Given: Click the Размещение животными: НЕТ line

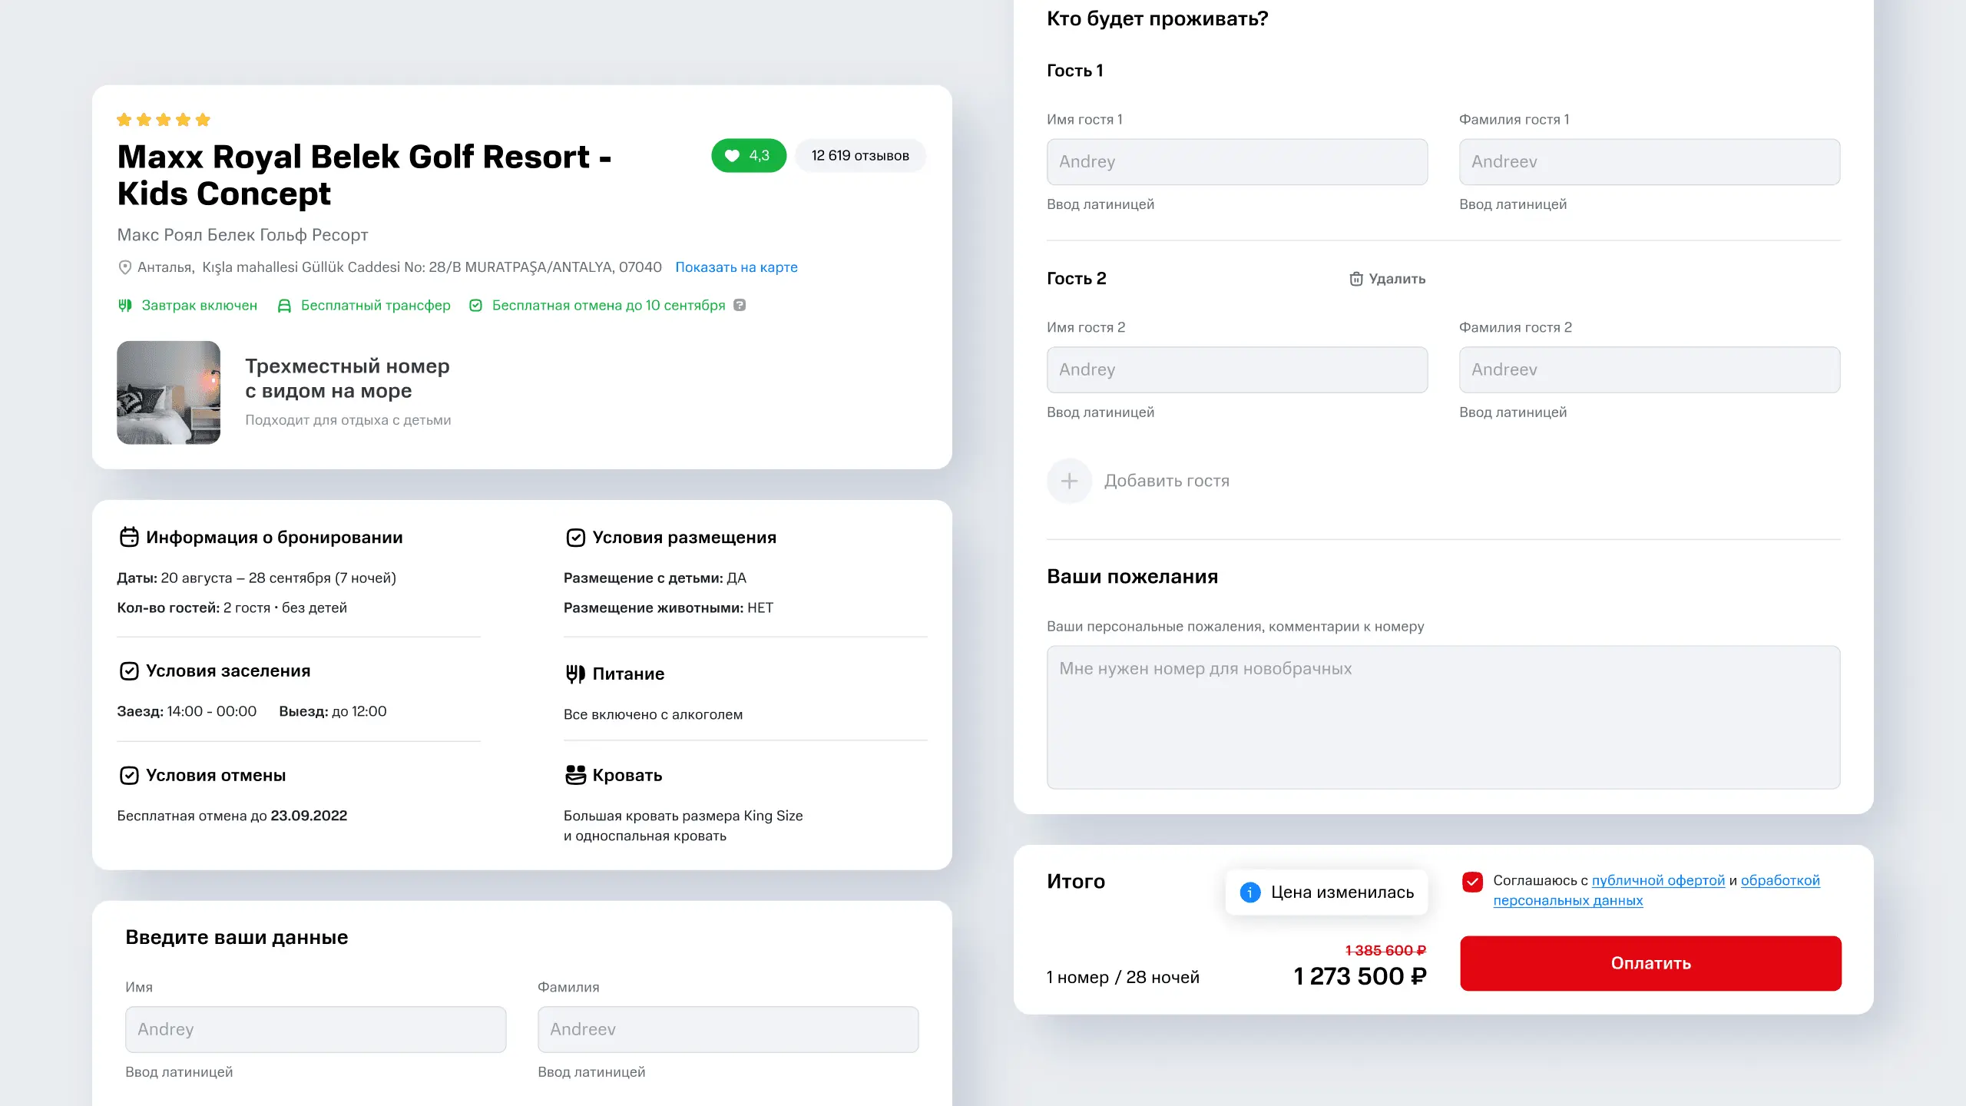Looking at the screenshot, I should point(668,608).
